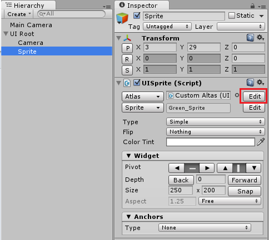Disable the UISprite script checkbox
The height and width of the screenshot is (240, 269).
[137, 83]
